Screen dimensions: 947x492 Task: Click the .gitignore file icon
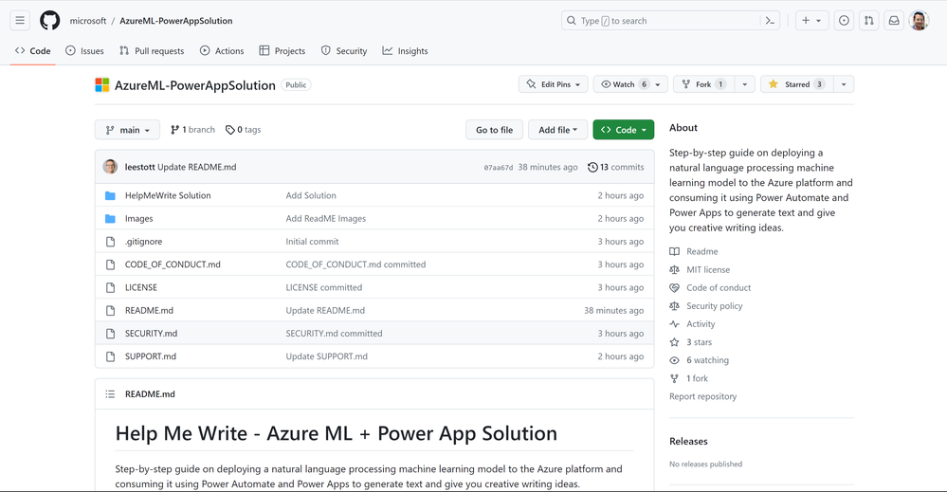[110, 242]
